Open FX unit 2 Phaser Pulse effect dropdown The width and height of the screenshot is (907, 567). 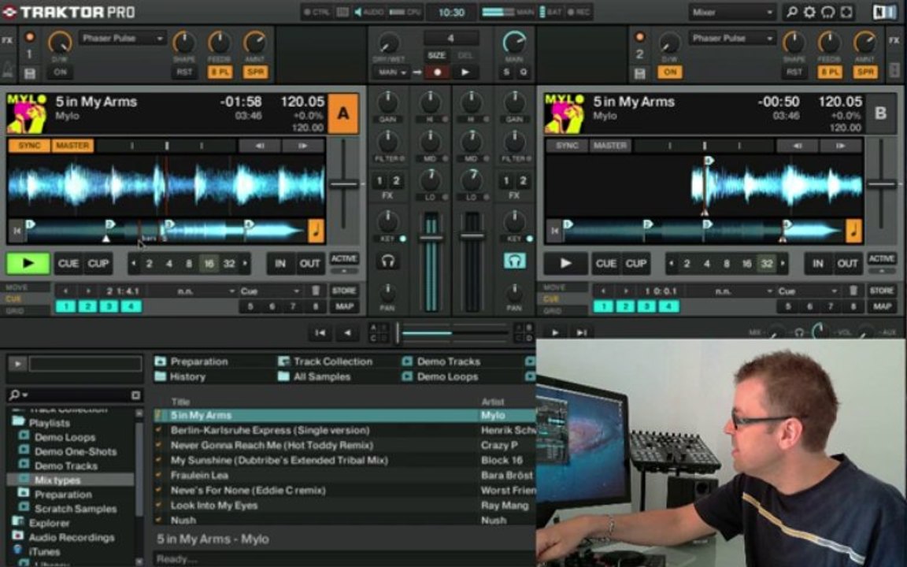pos(732,39)
